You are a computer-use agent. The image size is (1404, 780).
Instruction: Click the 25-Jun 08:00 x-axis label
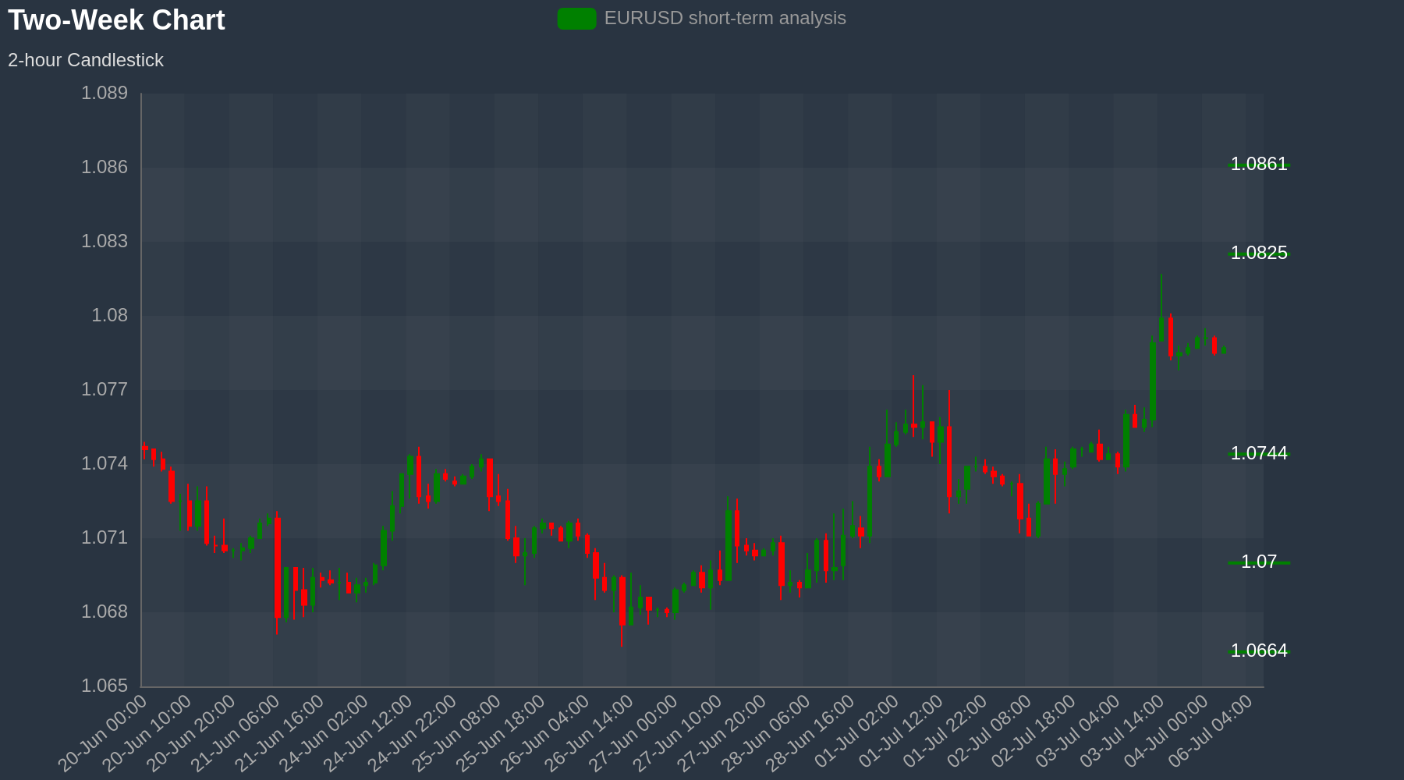click(x=457, y=734)
